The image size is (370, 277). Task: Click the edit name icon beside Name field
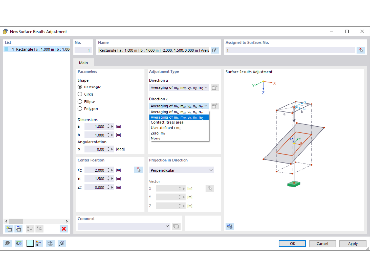coord(215,50)
